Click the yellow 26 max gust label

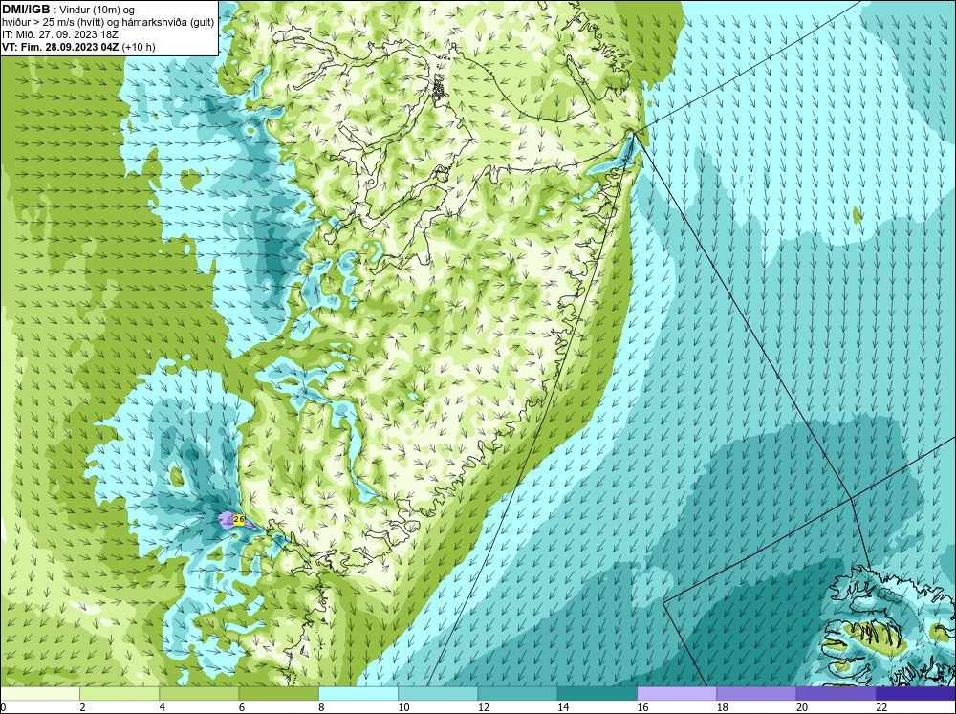tap(239, 519)
